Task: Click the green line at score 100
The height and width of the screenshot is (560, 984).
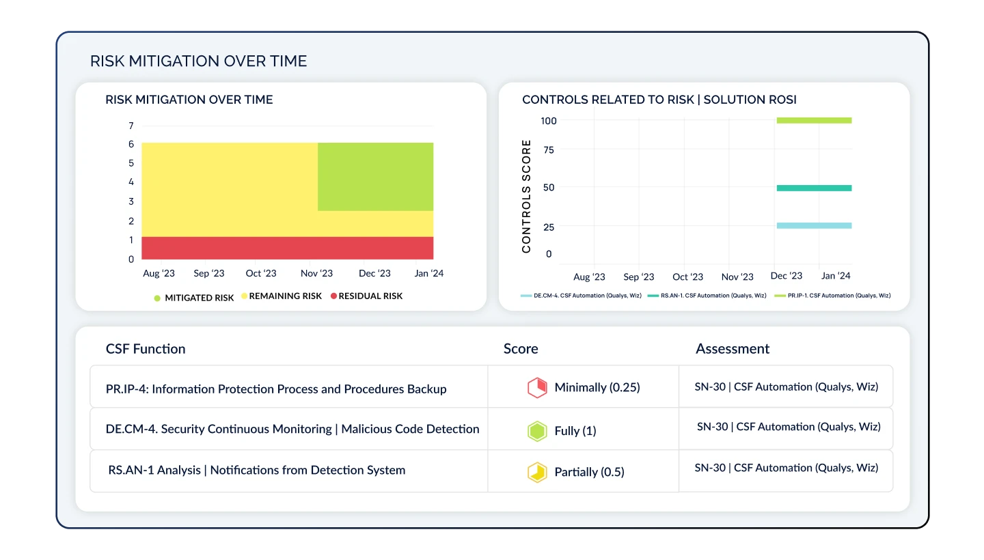Action: click(x=814, y=121)
